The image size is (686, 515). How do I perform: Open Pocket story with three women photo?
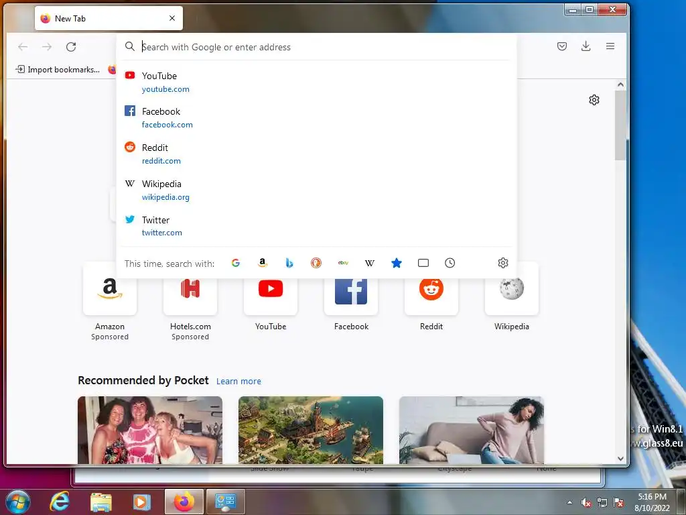pyautogui.click(x=150, y=430)
